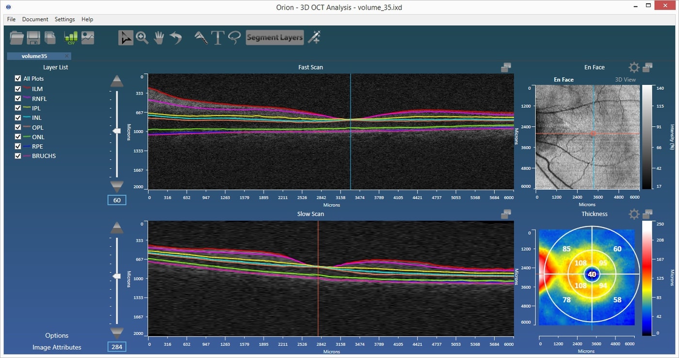Click Slow Scan slider up arrow

[117, 228]
